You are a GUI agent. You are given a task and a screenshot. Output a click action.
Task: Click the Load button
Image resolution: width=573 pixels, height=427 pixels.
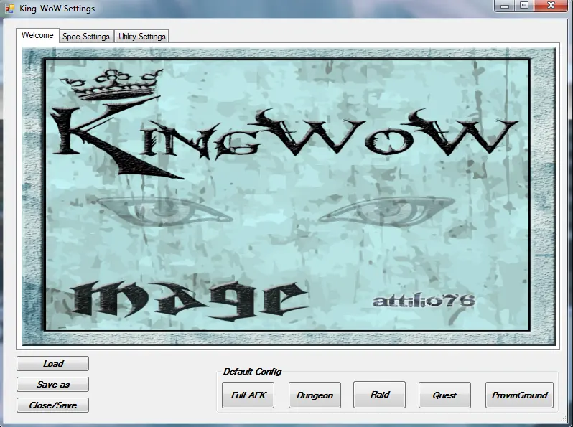[52, 363]
